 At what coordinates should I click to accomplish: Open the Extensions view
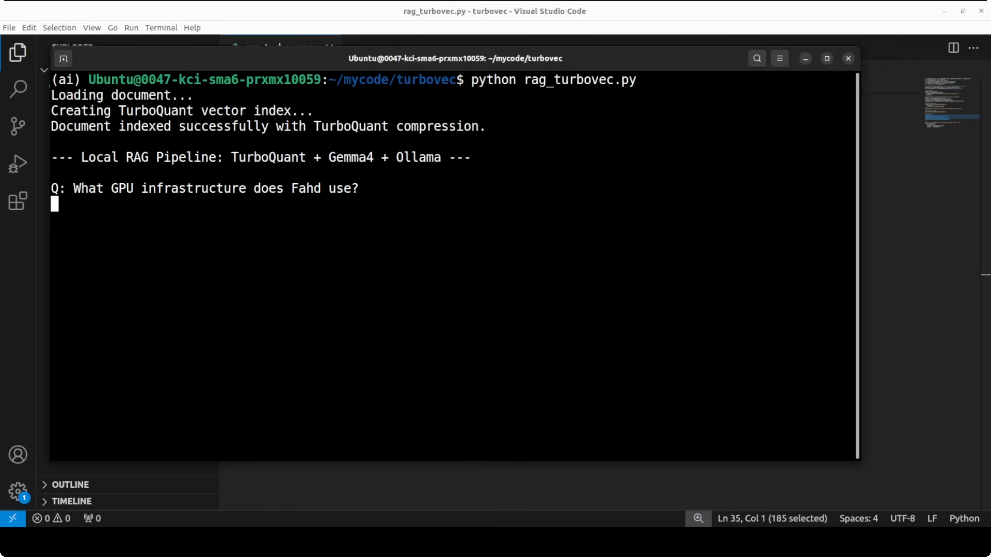(18, 201)
